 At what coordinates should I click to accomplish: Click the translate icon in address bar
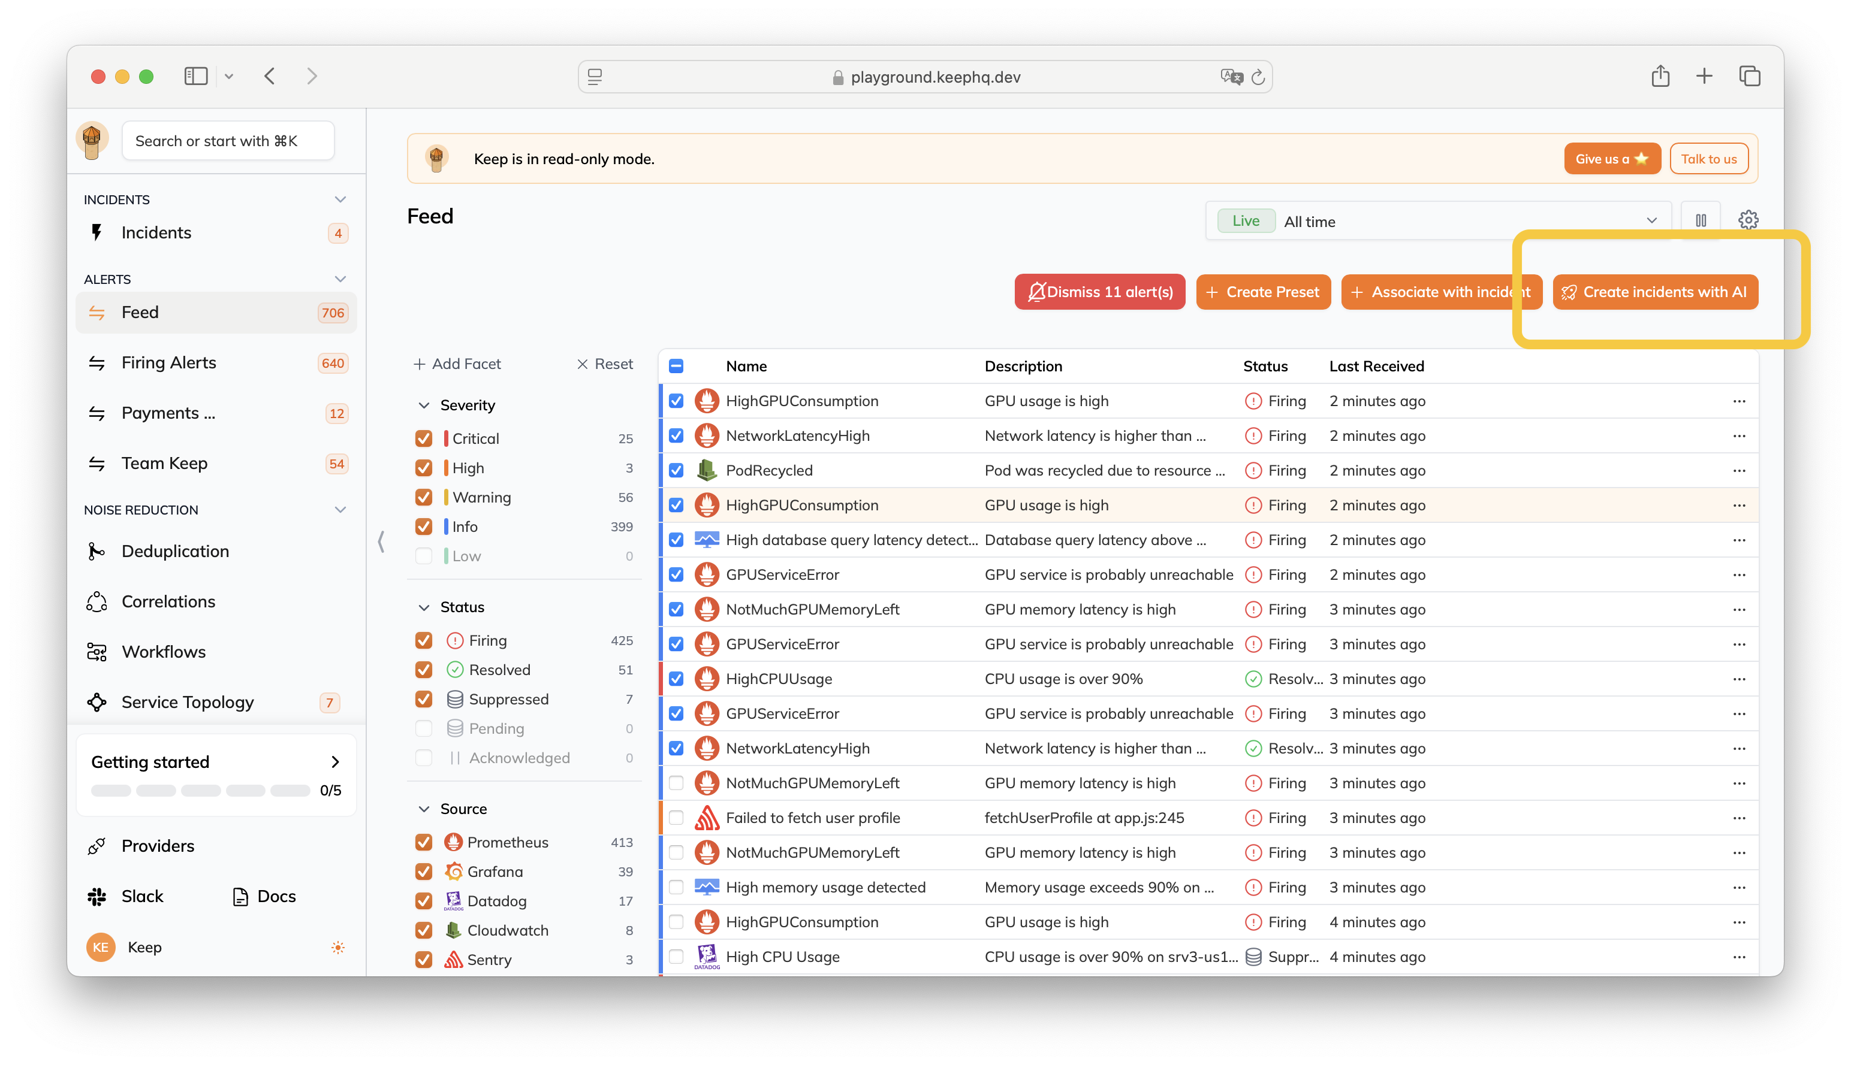point(1231,77)
